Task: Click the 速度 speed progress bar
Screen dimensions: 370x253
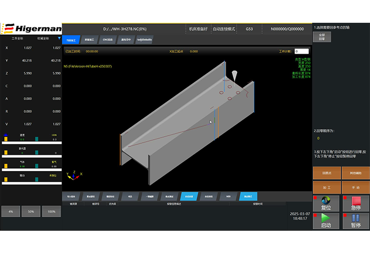Action: click(x=31, y=143)
